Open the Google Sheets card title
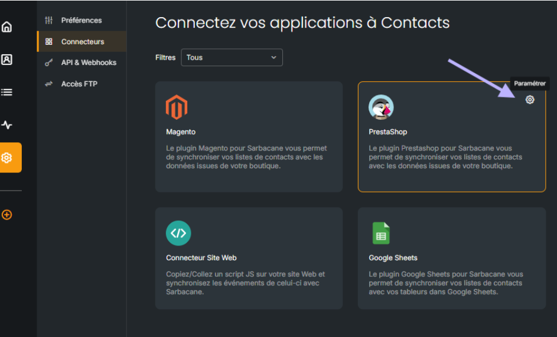The width and height of the screenshot is (557, 337). point(393,258)
